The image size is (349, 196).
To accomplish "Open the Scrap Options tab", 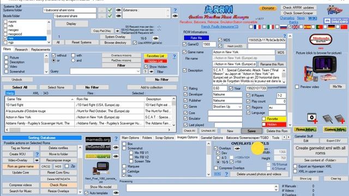I will 164,138.
